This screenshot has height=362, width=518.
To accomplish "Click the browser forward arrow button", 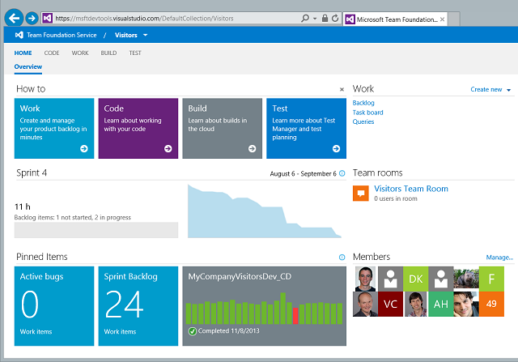I will point(32,18).
